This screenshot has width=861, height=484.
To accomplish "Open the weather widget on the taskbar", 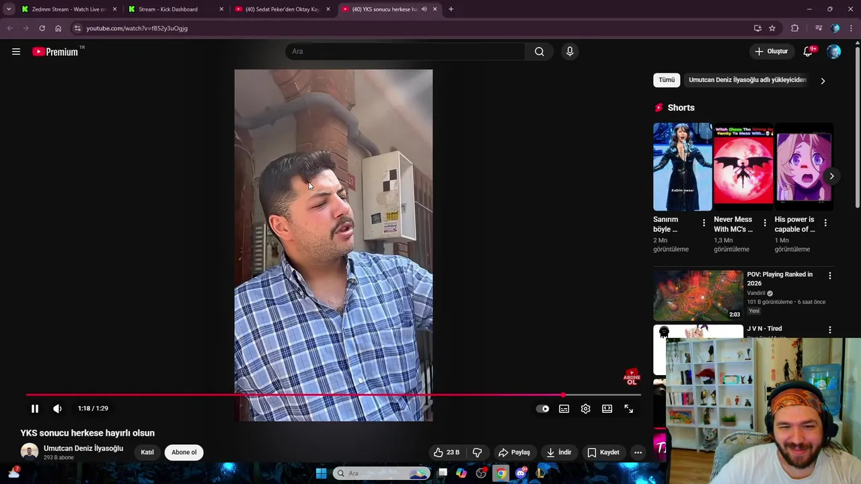I will tap(13, 473).
